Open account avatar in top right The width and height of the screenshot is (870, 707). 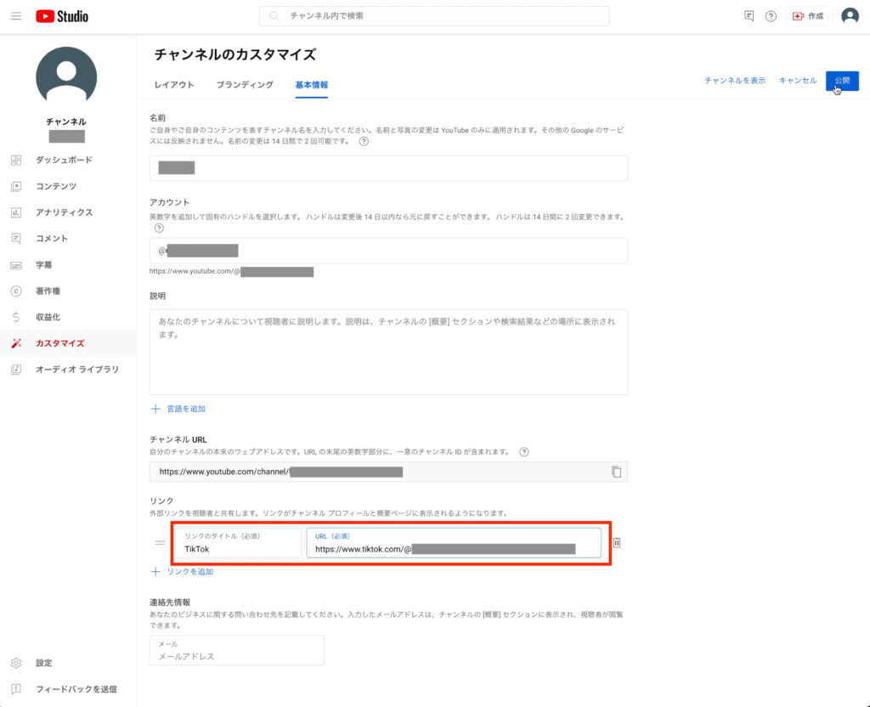pyautogui.click(x=850, y=16)
